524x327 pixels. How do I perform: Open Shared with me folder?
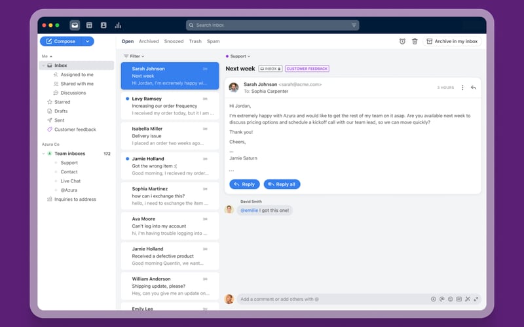click(x=77, y=84)
